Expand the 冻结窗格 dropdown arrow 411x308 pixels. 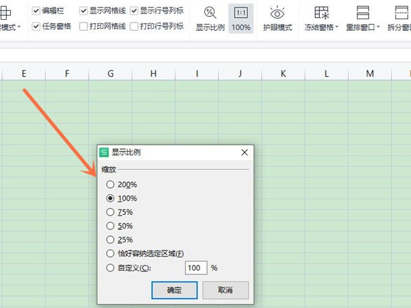pyautogui.click(x=337, y=28)
